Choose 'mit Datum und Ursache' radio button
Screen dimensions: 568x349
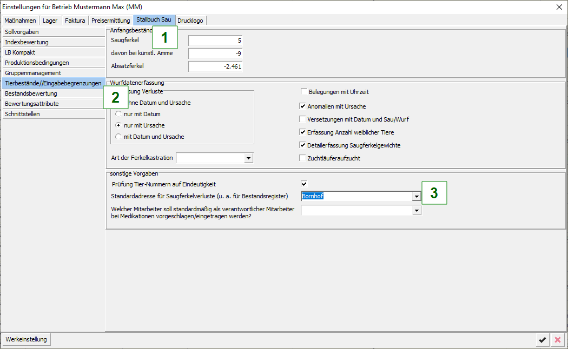pyautogui.click(x=118, y=137)
